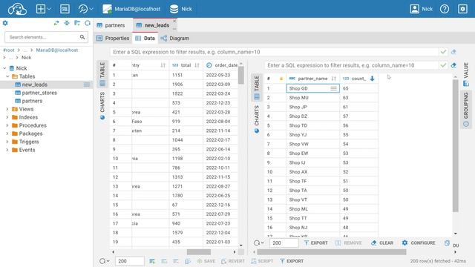Refresh the navigator tree
Screen dimensions: 475x267
coord(88,23)
